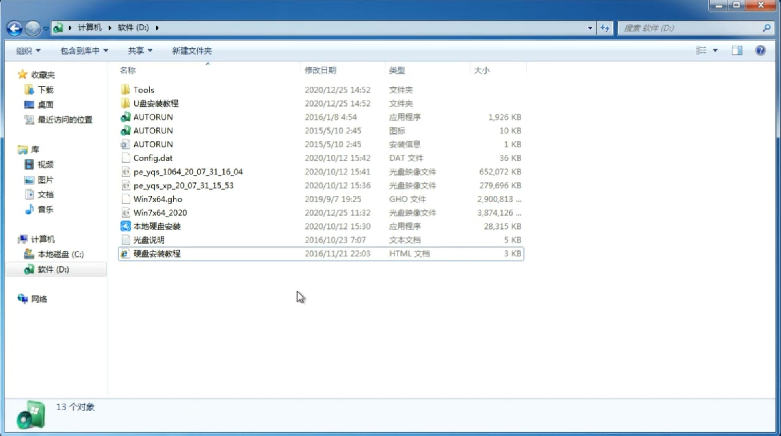Open 硬盘安装教程 HTML document
Viewport: 781px width, 436px height.
[156, 253]
